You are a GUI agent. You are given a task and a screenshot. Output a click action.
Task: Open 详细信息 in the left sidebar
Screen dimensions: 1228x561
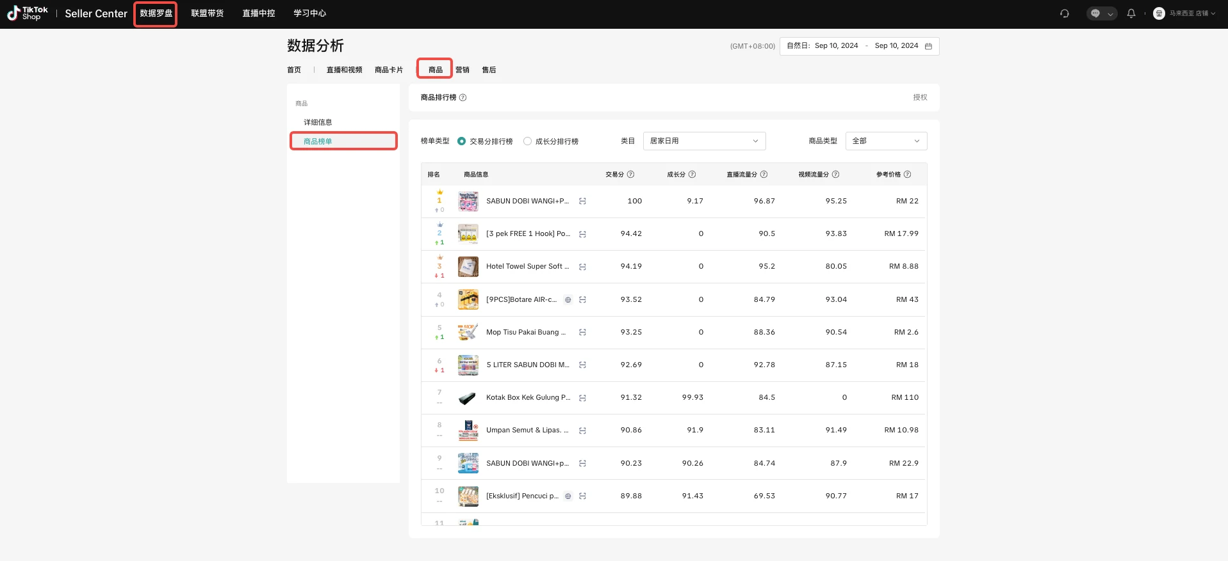318,122
